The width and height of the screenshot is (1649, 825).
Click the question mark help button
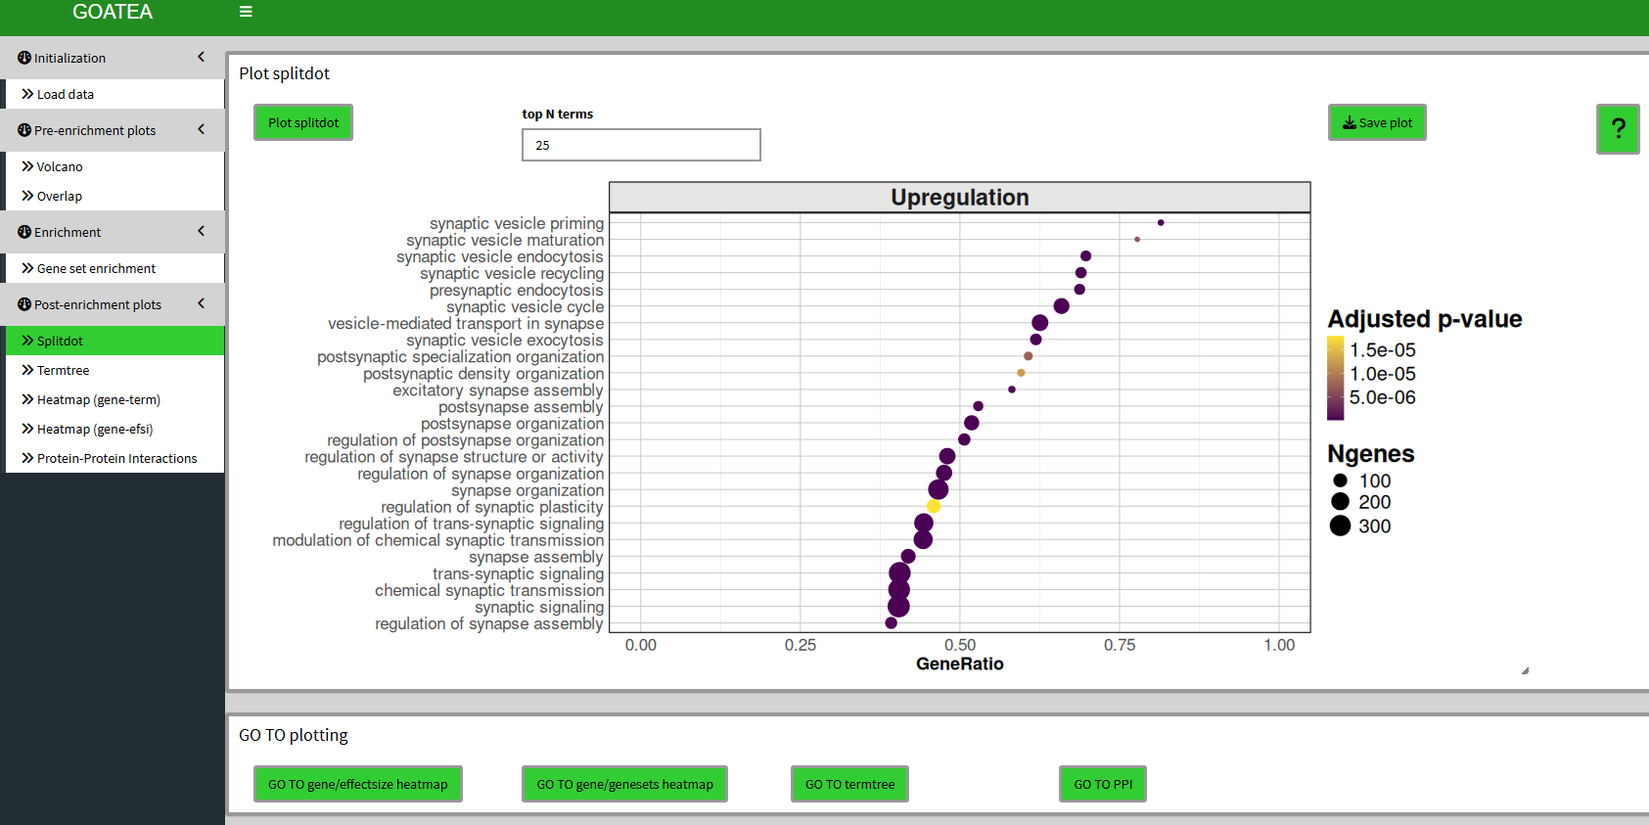point(1618,128)
